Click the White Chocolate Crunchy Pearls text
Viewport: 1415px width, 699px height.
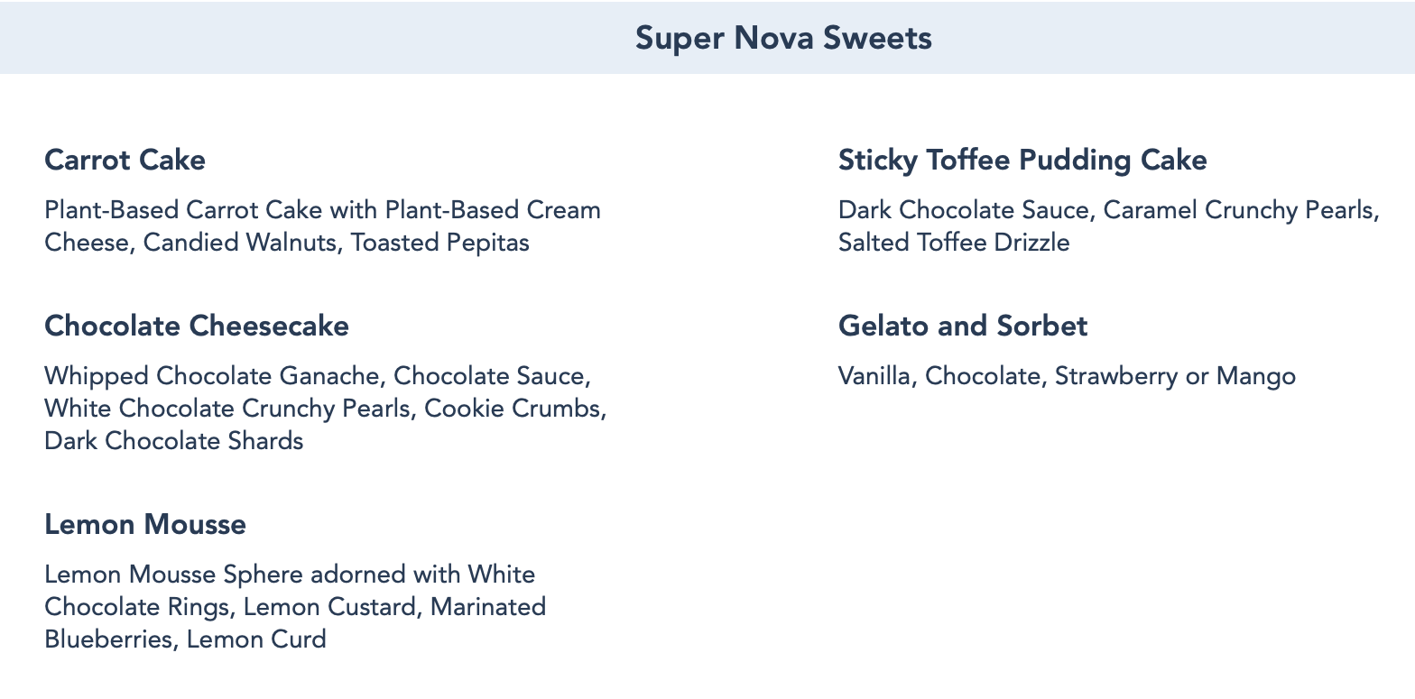(x=227, y=409)
